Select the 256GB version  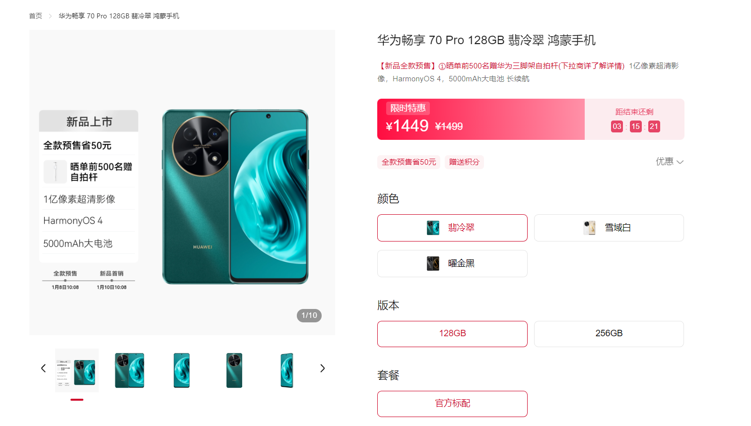[x=609, y=334]
